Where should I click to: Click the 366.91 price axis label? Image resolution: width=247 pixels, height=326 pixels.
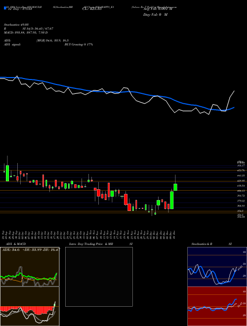coord(242,206)
